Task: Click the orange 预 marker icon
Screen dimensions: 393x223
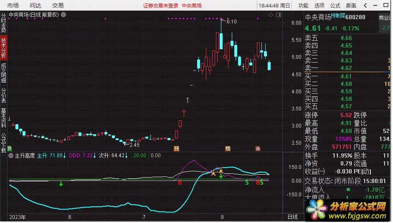Action: (176, 149)
